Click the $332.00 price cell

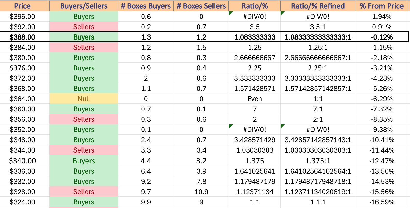point(24,182)
